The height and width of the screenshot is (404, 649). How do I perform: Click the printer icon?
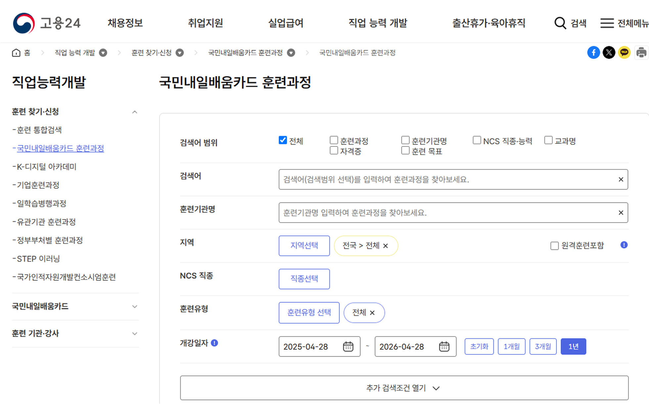641,53
